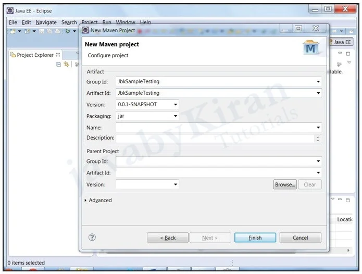Image resolution: width=362 pixels, height=274 pixels.
Task: Minimize the lower right view panel
Action: coord(340,199)
